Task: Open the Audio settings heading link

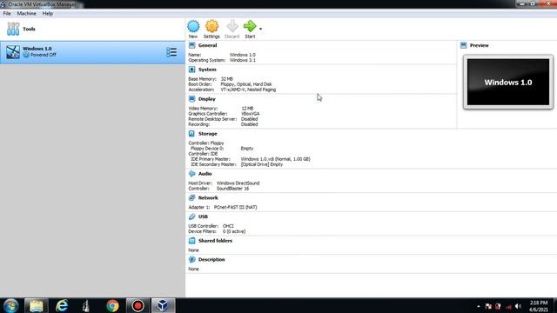Action: (205, 174)
